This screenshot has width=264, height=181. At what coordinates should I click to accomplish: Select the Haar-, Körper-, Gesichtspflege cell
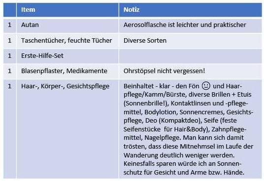(x=67, y=129)
